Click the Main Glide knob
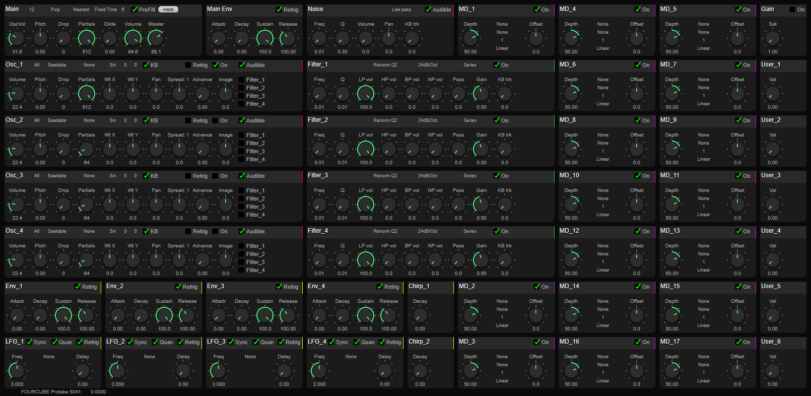Image resolution: width=811 pixels, height=396 pixels. pos(110,38)
